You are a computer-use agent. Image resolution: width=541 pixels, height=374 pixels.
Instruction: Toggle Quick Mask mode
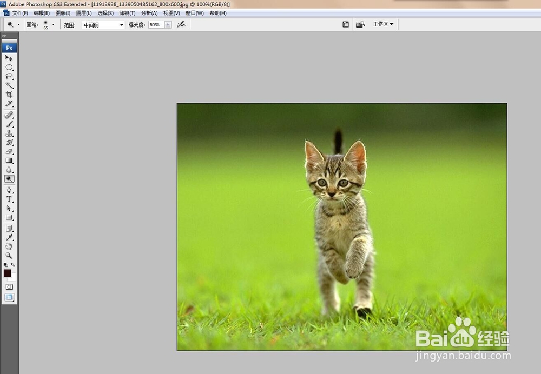(9, 287)
